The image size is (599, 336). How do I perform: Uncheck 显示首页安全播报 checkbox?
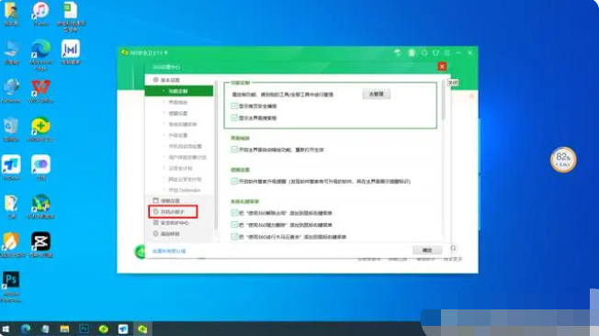click(x=234, y=106)
